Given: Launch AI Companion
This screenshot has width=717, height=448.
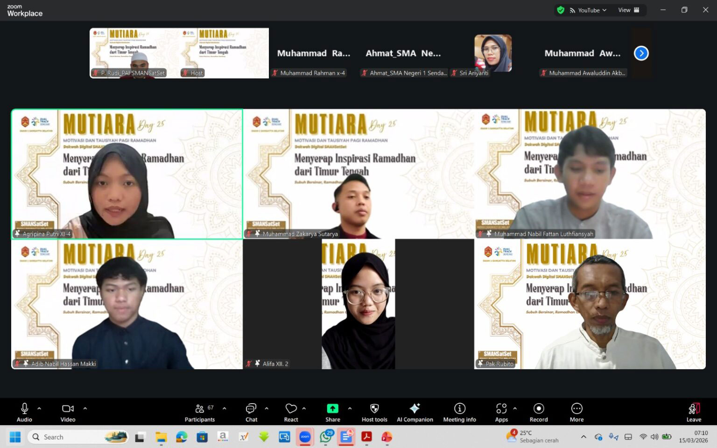Looking at the screenshot, I should tap(415, 412).
